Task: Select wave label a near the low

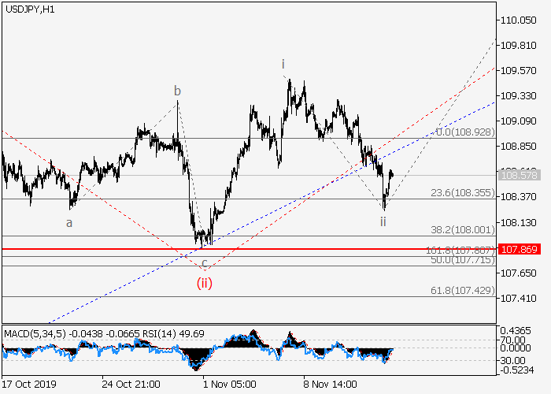Action: tap(69, 223)
